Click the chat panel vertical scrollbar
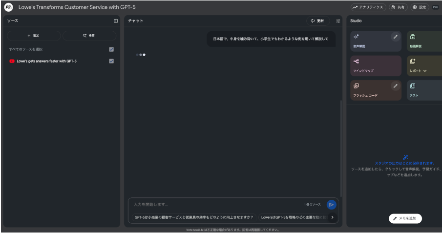This screenshot has width=442, height=233. click(x=341, y=147)
